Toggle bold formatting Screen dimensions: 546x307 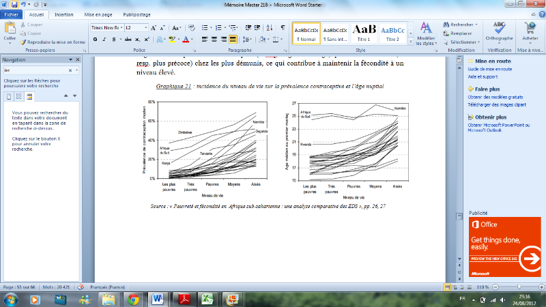(x=95, y=40)
